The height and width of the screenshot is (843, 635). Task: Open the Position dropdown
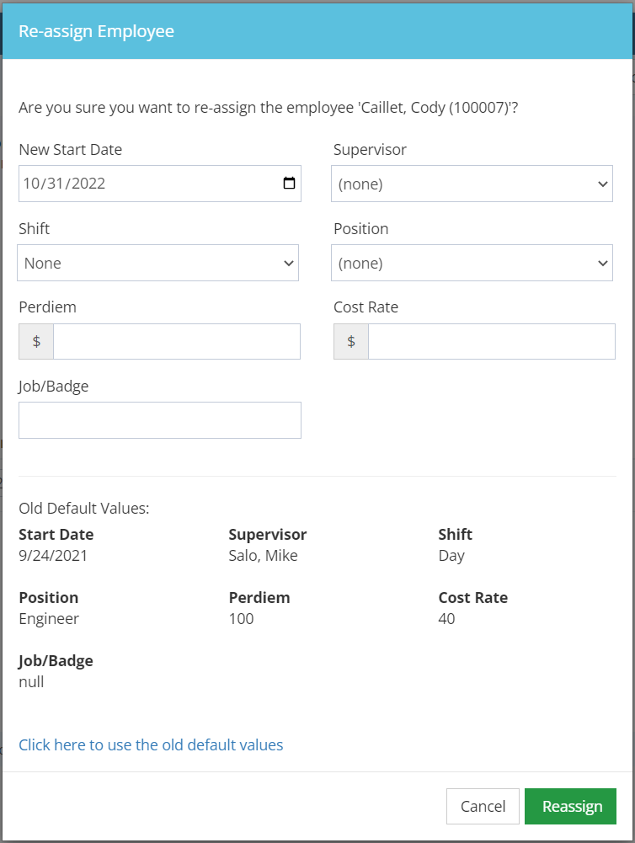[472, 263]
